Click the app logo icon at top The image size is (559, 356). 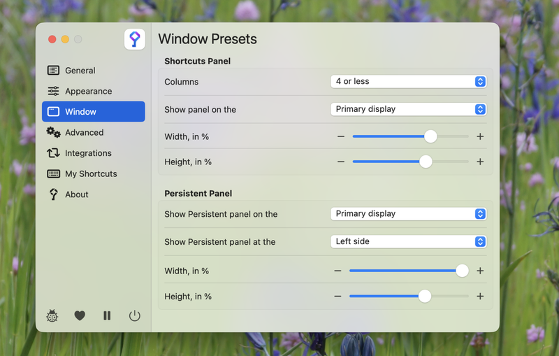[135, 39]
